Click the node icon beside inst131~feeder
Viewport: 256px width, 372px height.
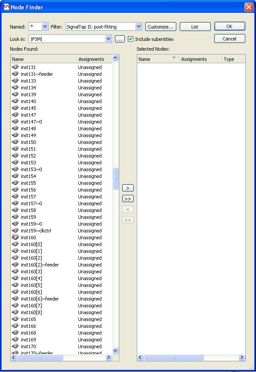[15, 74]
